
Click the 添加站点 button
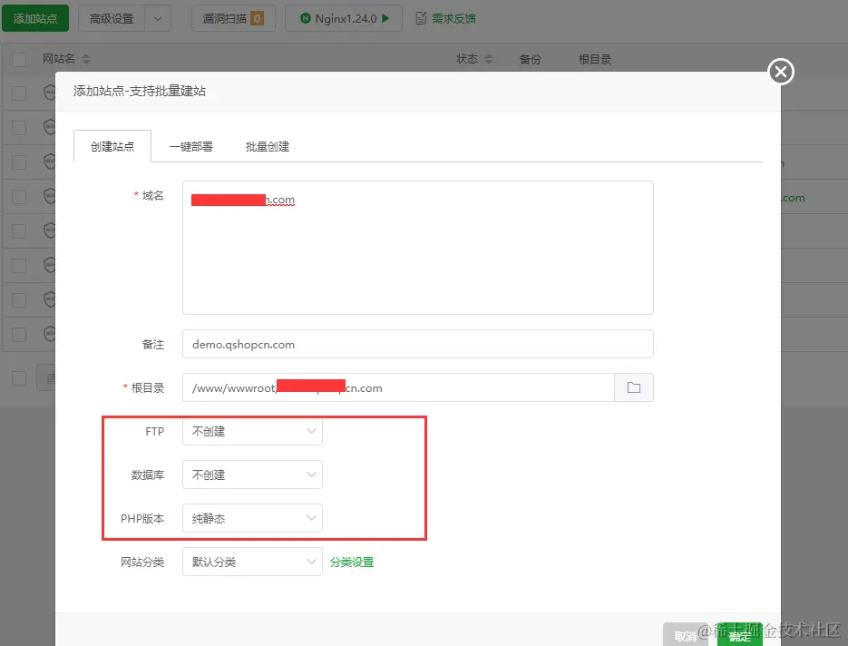tap(35, 17)
